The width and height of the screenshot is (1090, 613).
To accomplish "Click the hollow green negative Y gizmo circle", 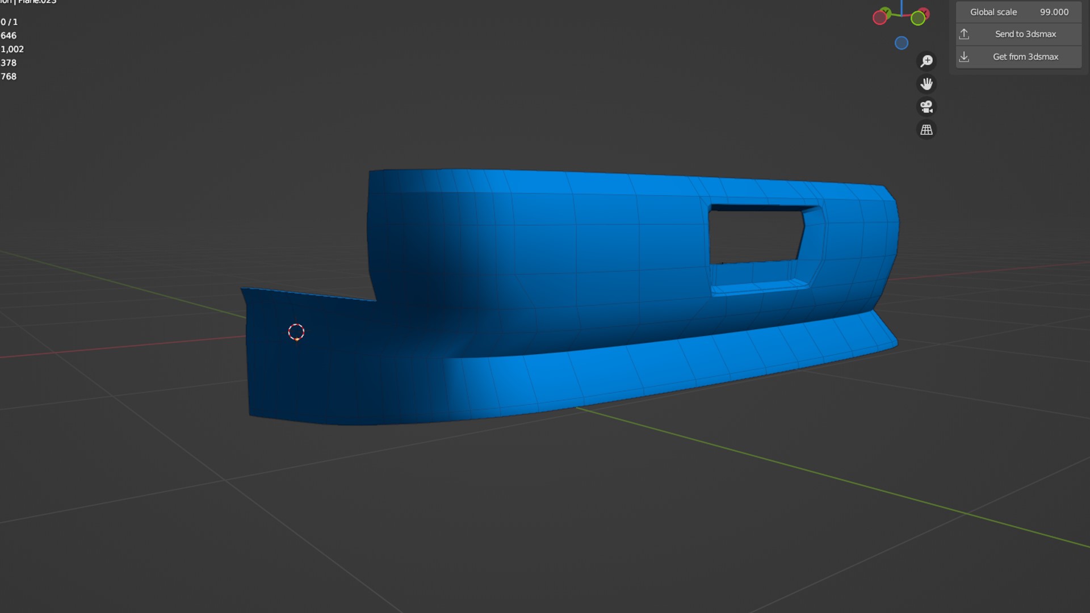I will tap(918, 18).
